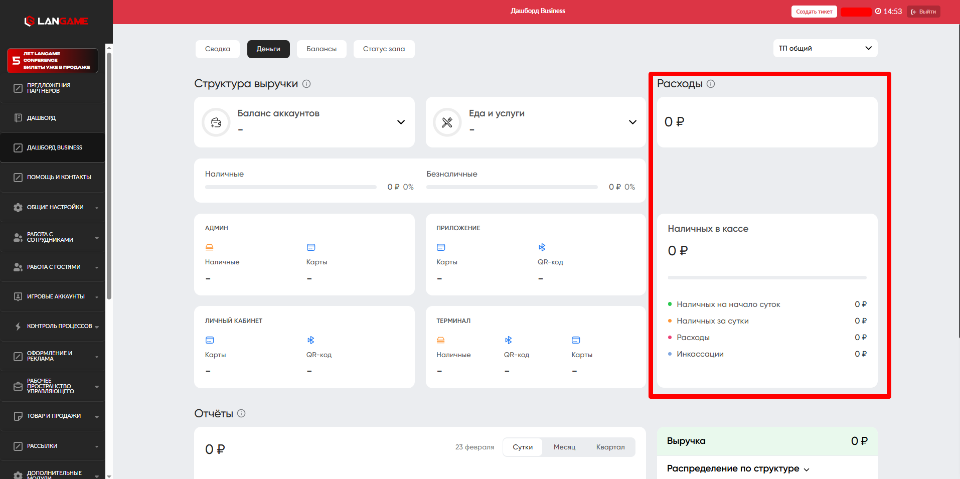Viewport: 960px width, 479px height.
Task: Open the LANGAME Conference banner
Action: [x=53, y=61]
